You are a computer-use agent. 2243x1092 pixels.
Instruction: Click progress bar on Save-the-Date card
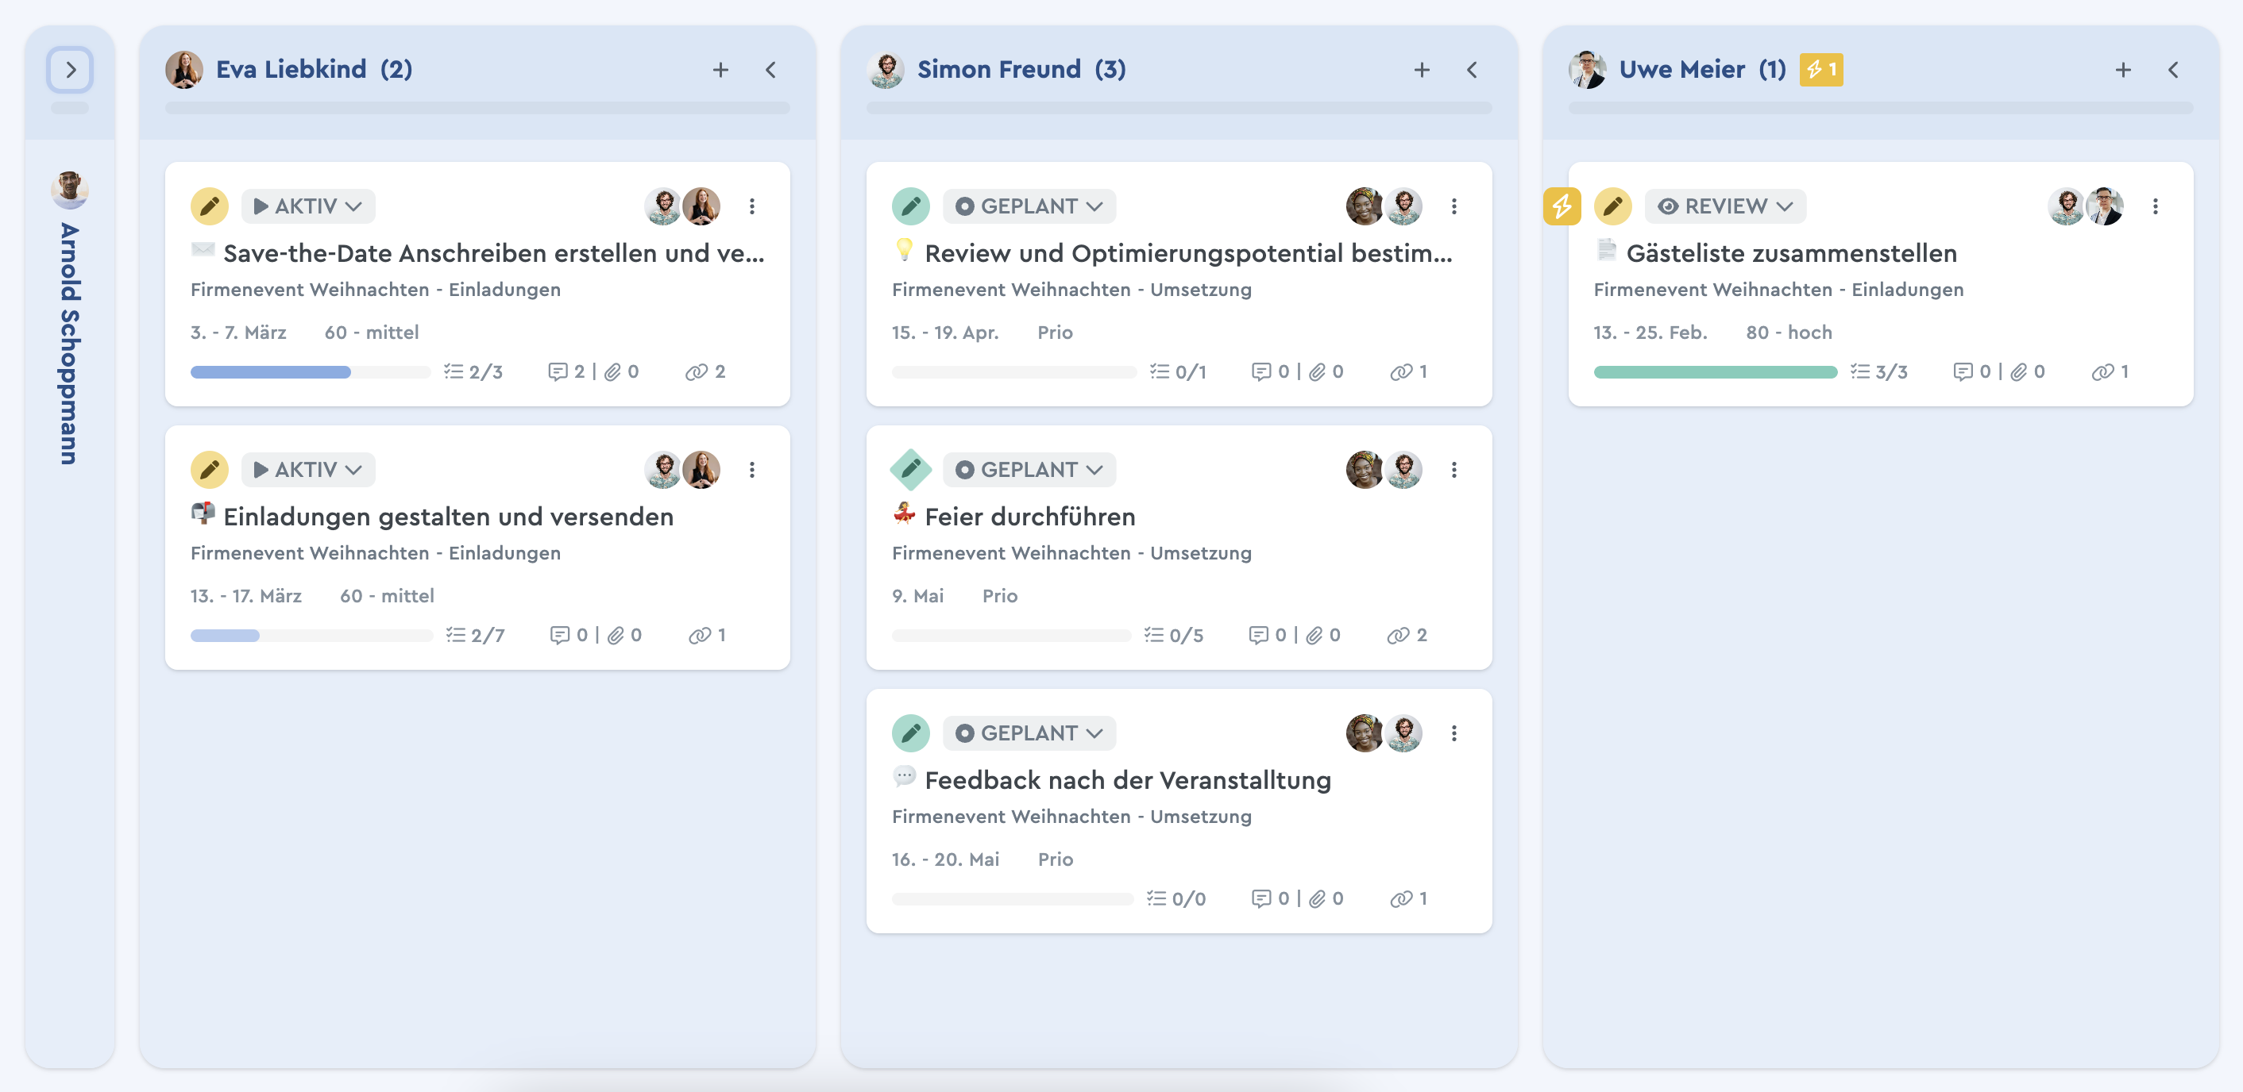tap(311, 372)
